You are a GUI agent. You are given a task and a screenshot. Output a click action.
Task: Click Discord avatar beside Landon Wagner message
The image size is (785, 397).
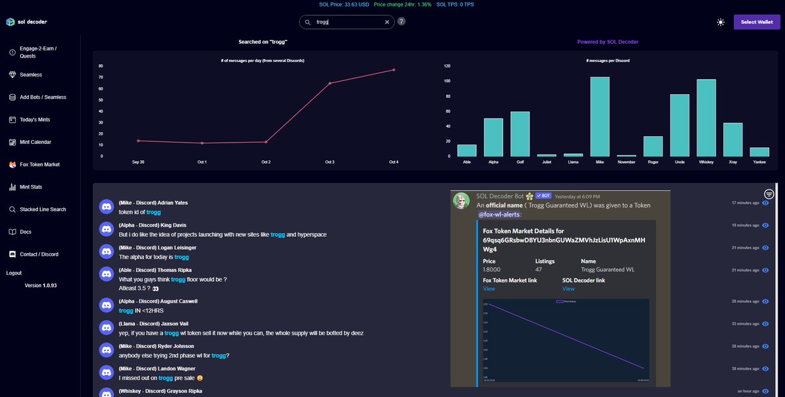(x=106, y=373)
